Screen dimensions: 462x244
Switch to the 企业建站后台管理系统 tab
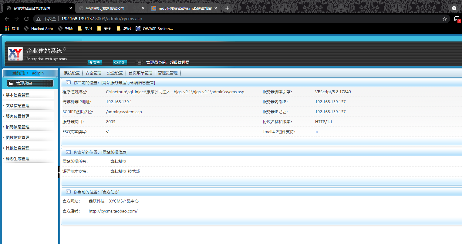click(39, 8)
